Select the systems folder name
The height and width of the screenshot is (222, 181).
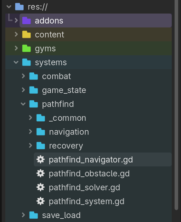(x=51, y=63)
